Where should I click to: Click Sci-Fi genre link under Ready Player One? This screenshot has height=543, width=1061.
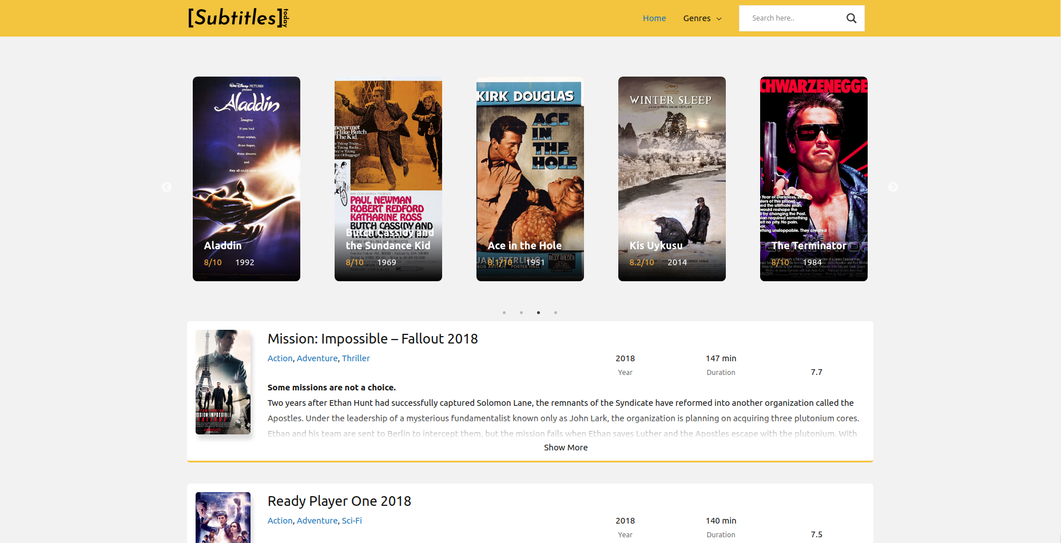(x=352, y=521)
